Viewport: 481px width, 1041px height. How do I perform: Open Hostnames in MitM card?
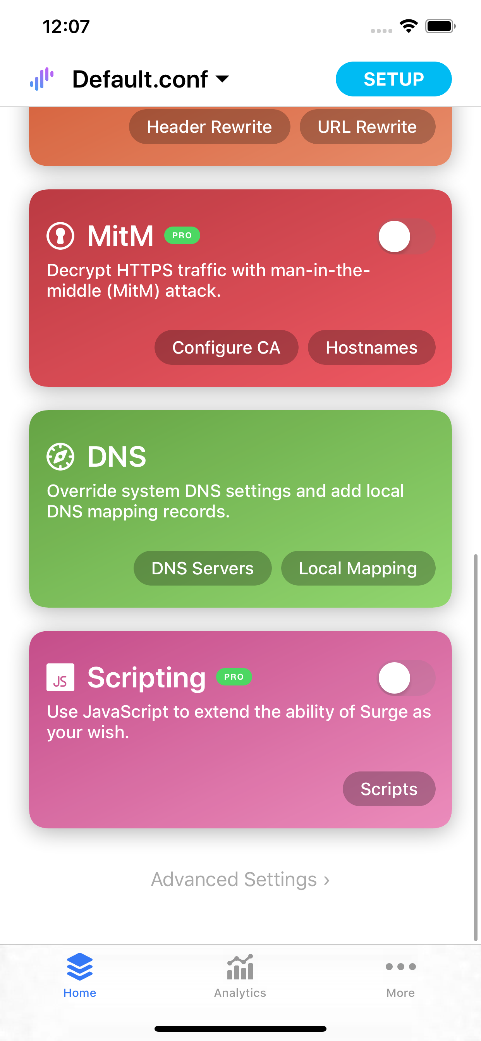(x=371, y=347)
